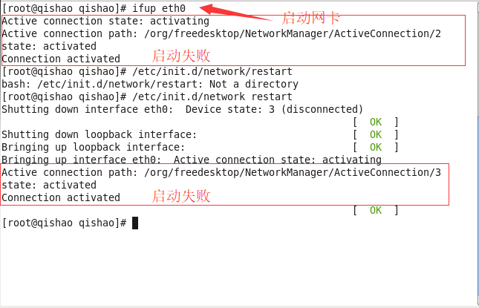The width and height of the screenshot is (479, 308).
Task: Click the "启动失败" label in the lower red box
Action: point(181,196)
